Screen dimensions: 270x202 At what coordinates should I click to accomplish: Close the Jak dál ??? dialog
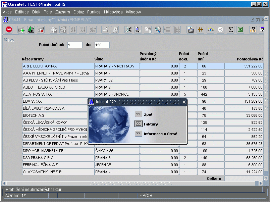click(184, 102)
